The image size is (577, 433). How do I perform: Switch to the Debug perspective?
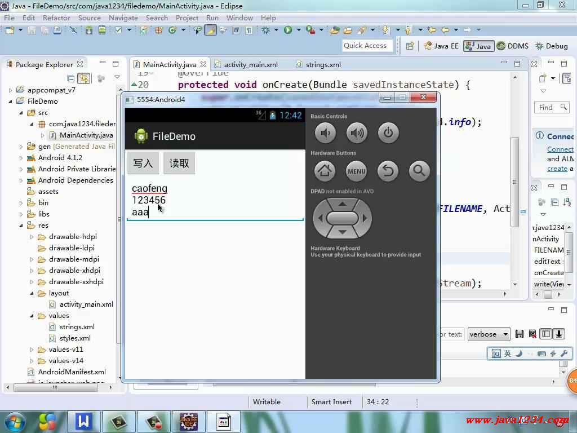551,46
